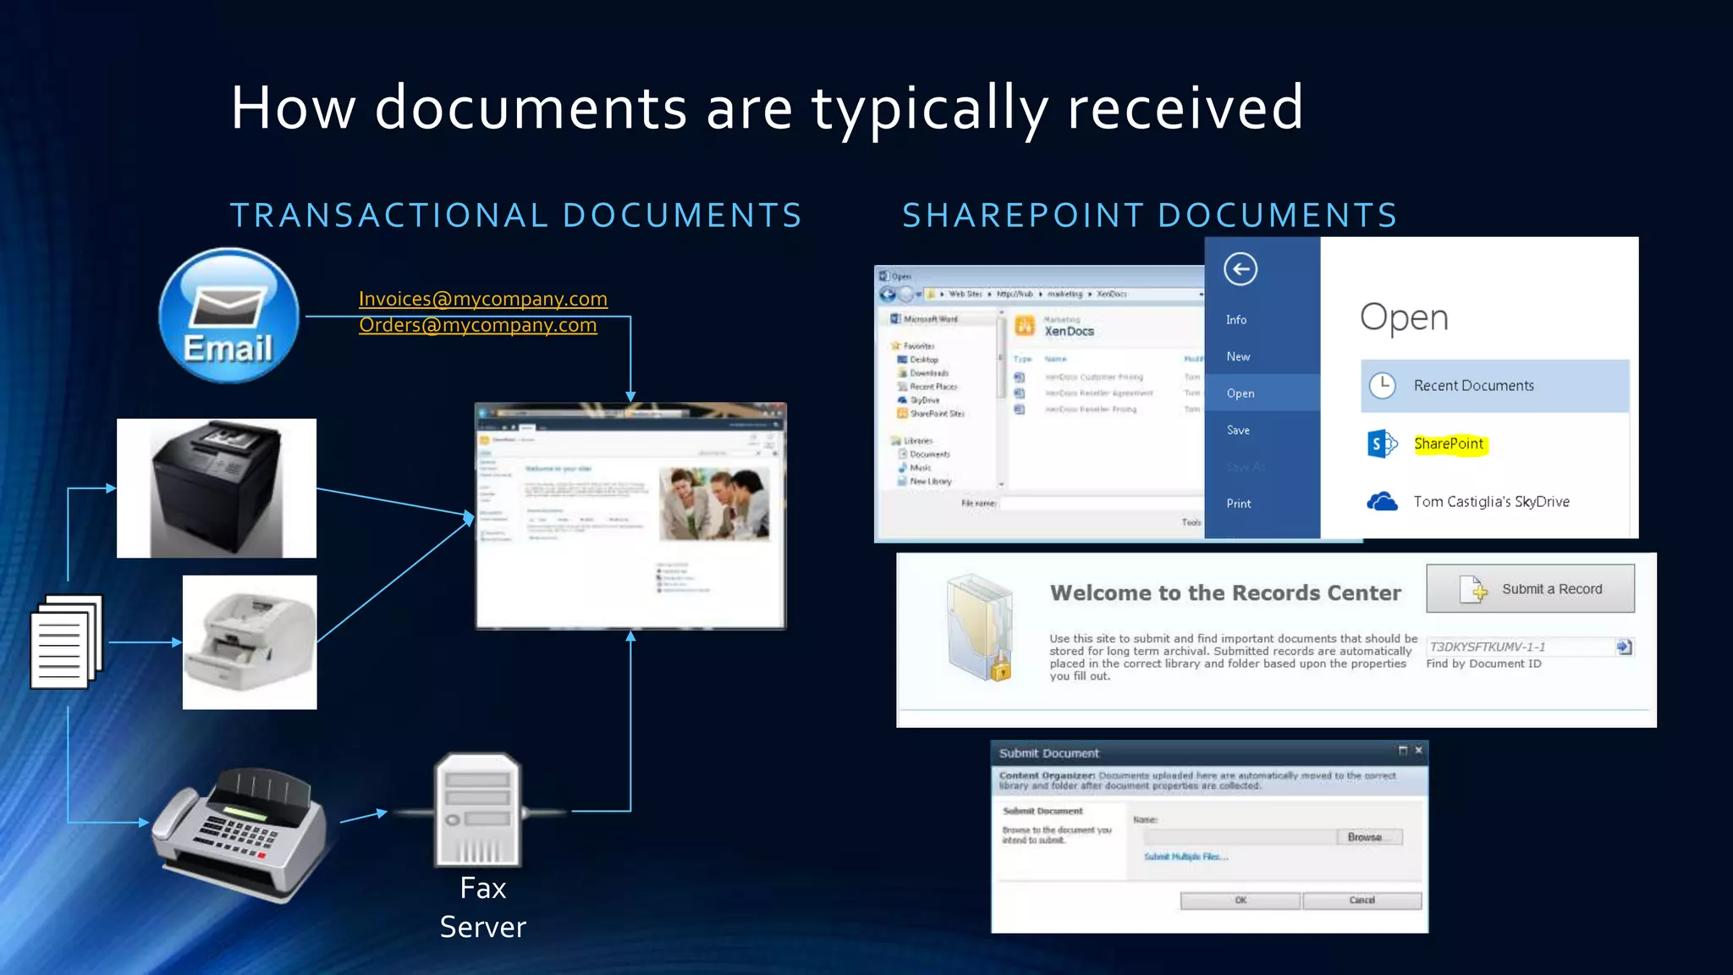The width and height of the screenshot is (1733, 975).
Task: Choose Recent Documents location
Action: pos(1494,386)
